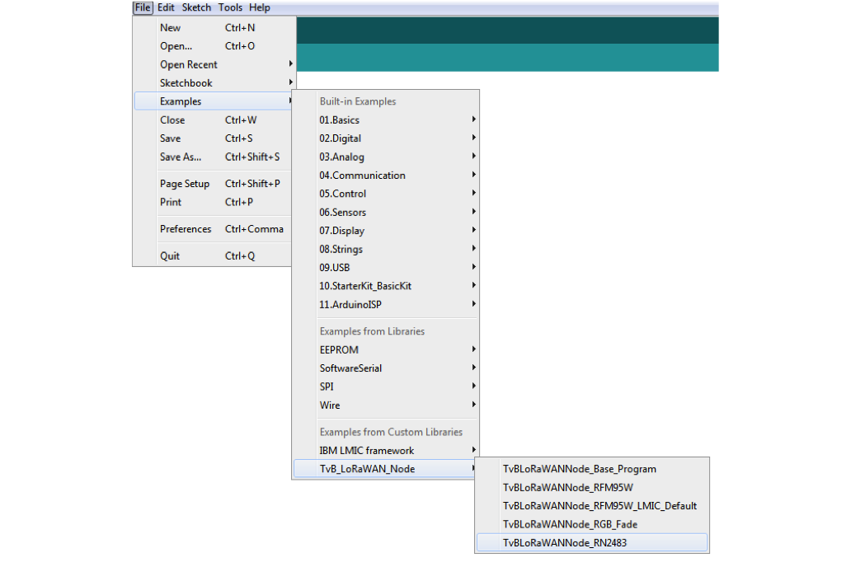851x567 pixels.
Task: Open the 10.StarterKit_BasicKit submenu
Action: 365,286
